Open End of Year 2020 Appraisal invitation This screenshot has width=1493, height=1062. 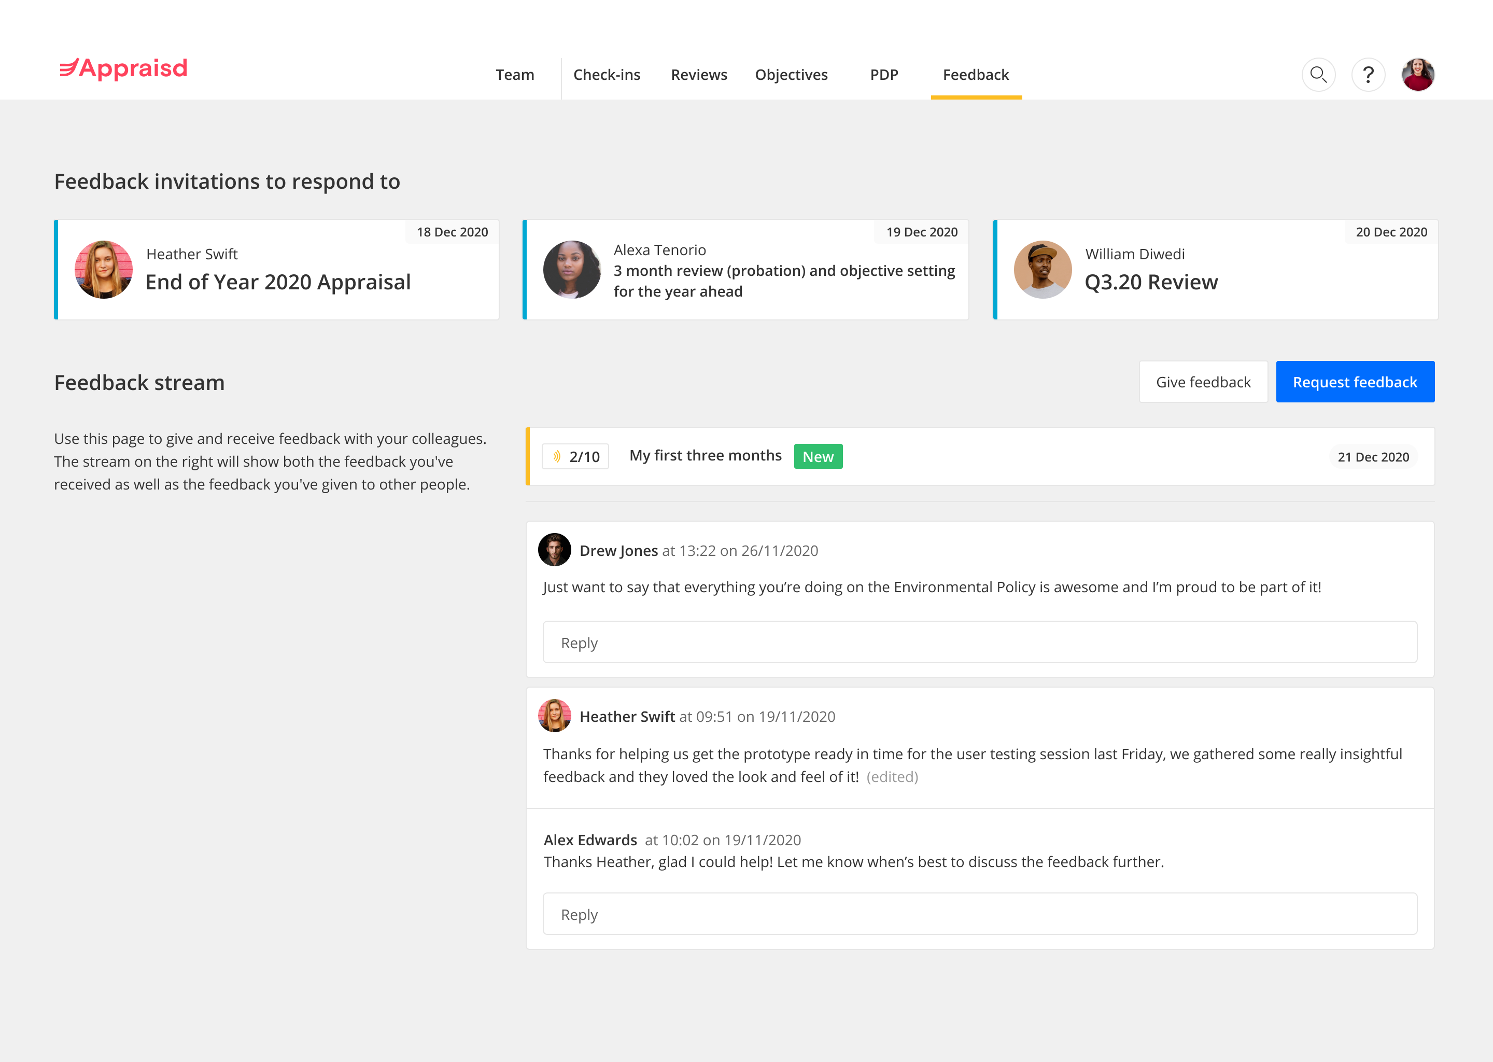click(x=278, y=282)
